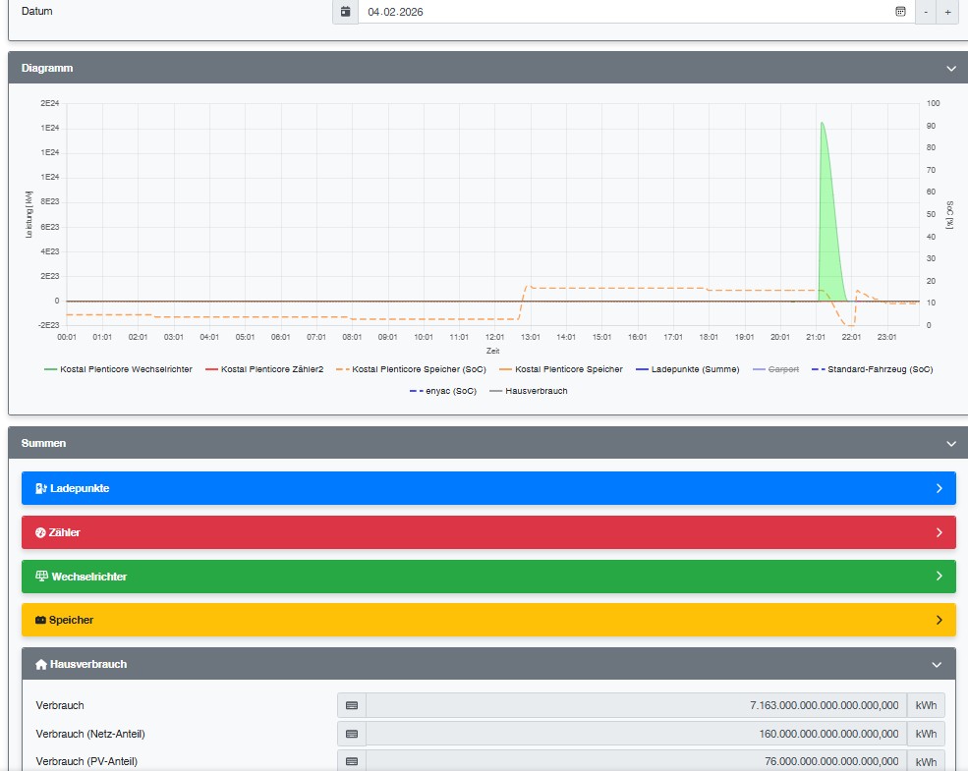968x771 pixels.
Task: Click the house icon next to Hausverbrauch
Action: click(x=41, y=665)
